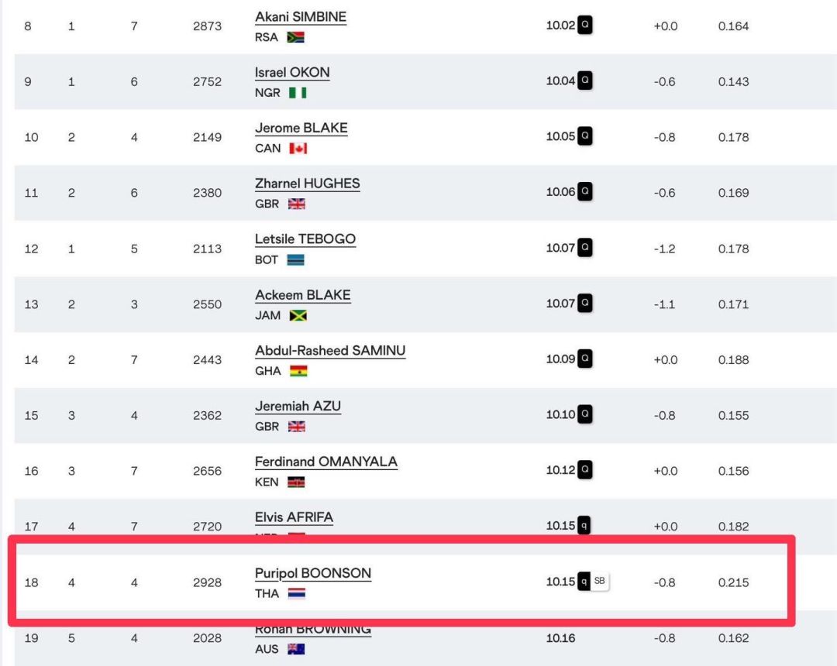Screen dimensions: 837x666
Task: Click the Ghana flag next to GHA
Action: pos(298,371)
